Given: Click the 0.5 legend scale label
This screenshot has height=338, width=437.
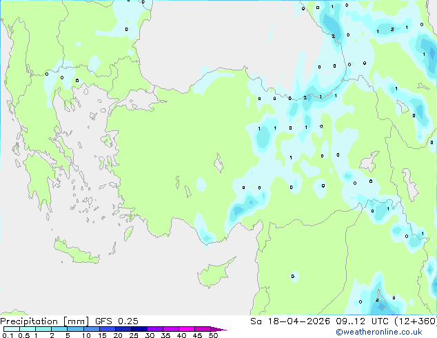Looking at the screenshot, I should 23,335.
